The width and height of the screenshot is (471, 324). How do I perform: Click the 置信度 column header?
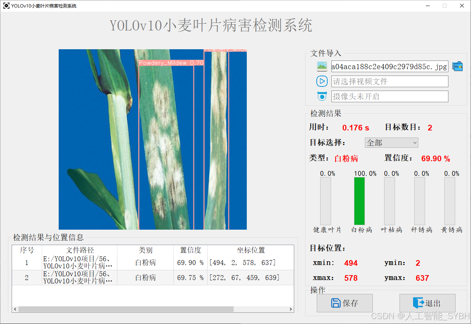point(191,250)
